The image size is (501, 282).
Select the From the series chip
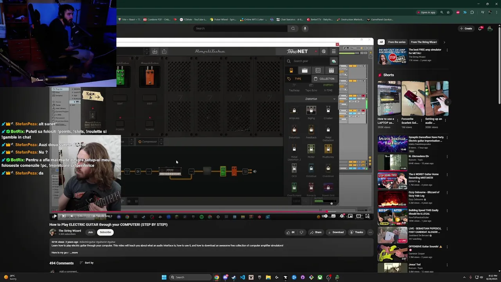pos(396,42)
